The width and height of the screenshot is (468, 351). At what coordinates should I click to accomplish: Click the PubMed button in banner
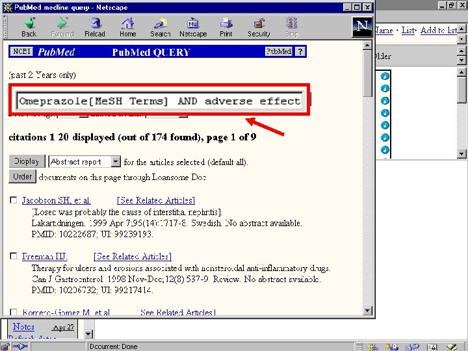(278, 51)
